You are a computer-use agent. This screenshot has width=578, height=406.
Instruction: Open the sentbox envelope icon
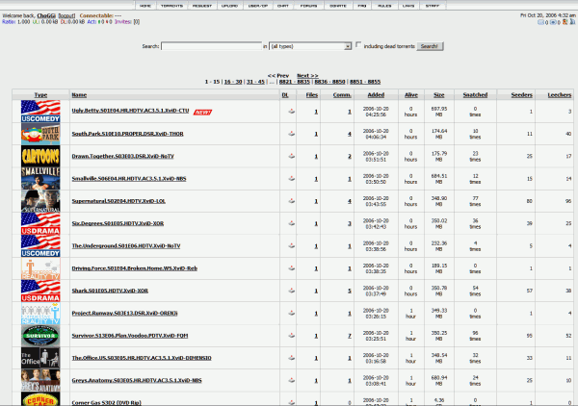pos(553,22)
